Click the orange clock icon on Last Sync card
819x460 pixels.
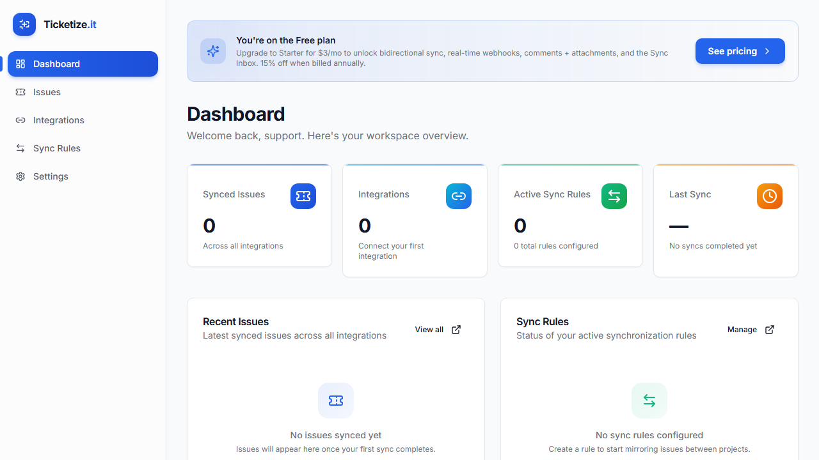coord(770,196)
